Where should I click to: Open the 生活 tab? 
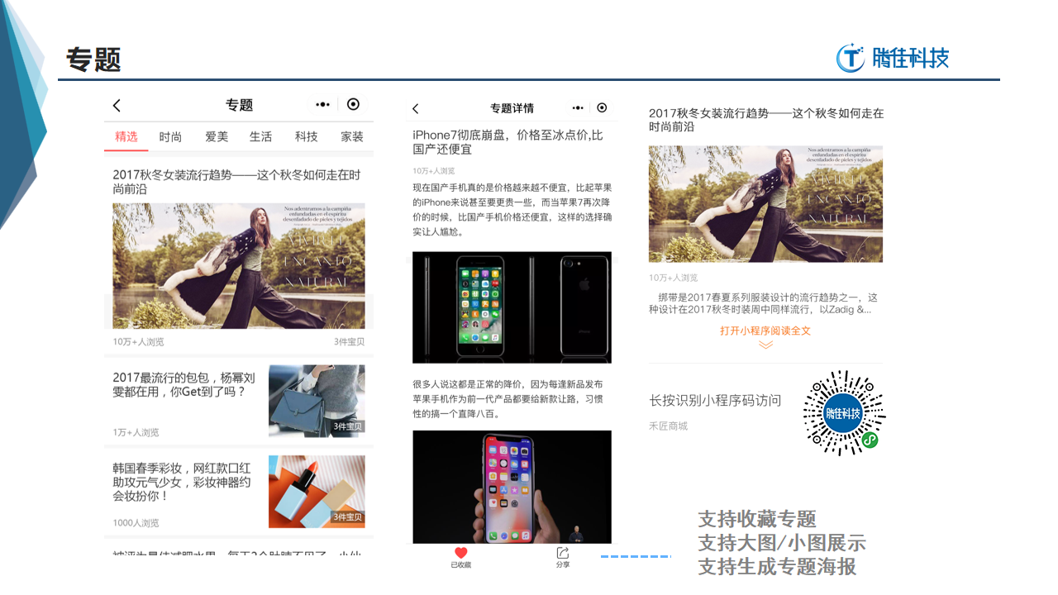click(x=261, y=136)
